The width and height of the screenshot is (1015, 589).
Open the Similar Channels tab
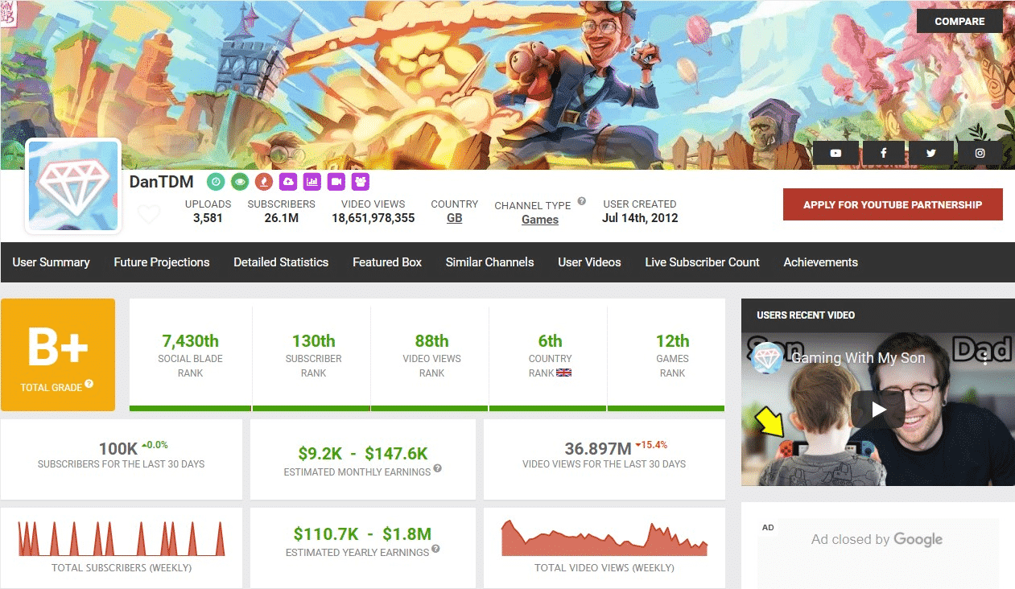click(x=490, y=262)
